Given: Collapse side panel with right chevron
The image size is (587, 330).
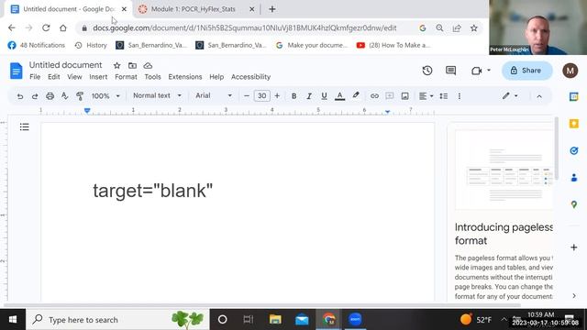Looking at the screenshot, I should coord(574,295).
